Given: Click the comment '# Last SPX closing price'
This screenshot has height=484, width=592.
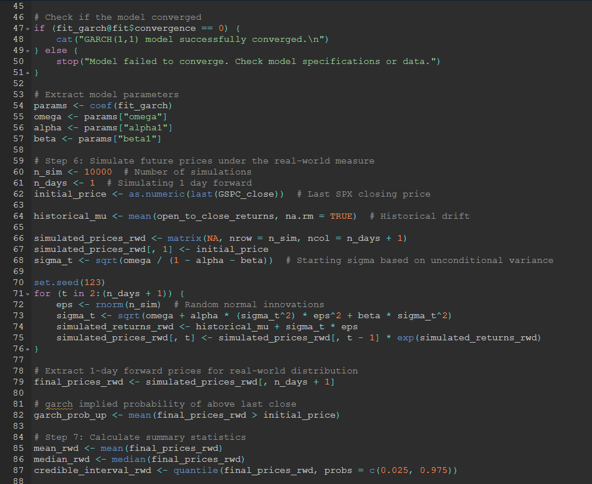Looking at the screenshot, I should (x=364, y=194).
